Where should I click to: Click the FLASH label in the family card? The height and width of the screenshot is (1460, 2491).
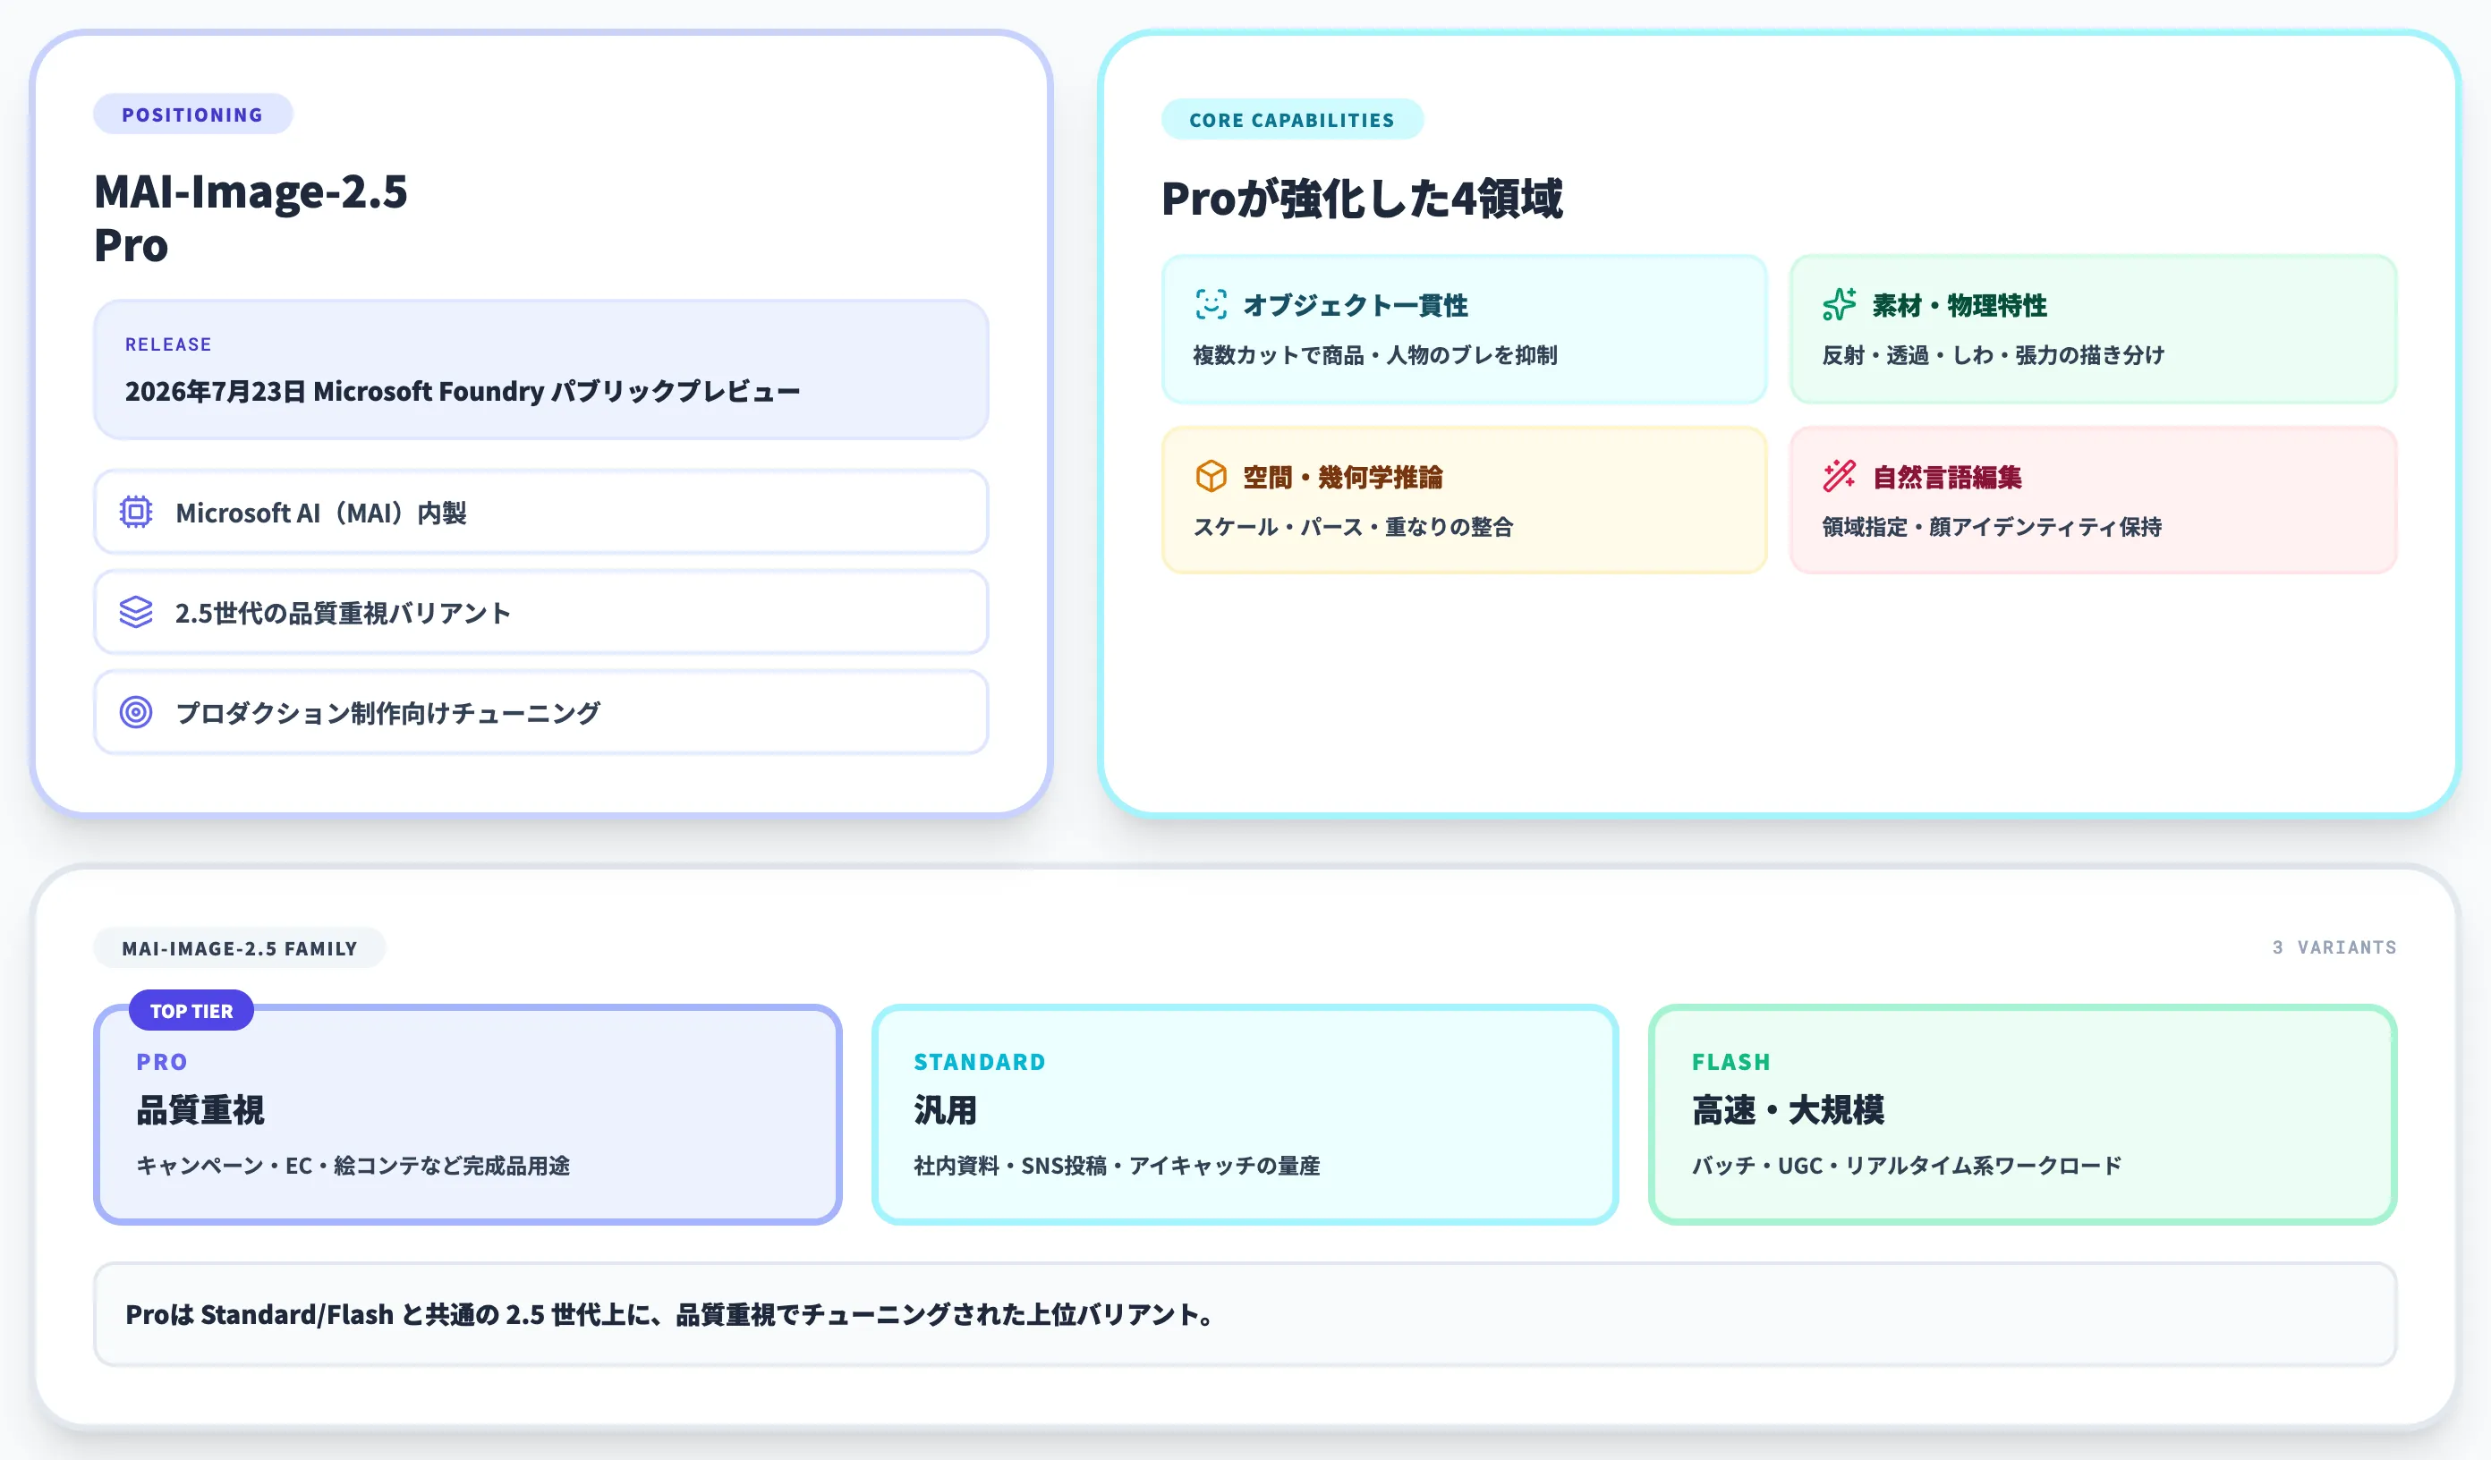click(1730, 1062)
